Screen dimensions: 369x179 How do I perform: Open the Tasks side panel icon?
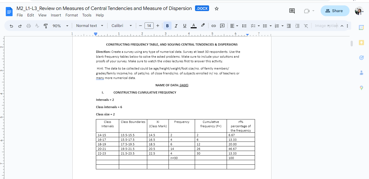(x=361, y=58)
